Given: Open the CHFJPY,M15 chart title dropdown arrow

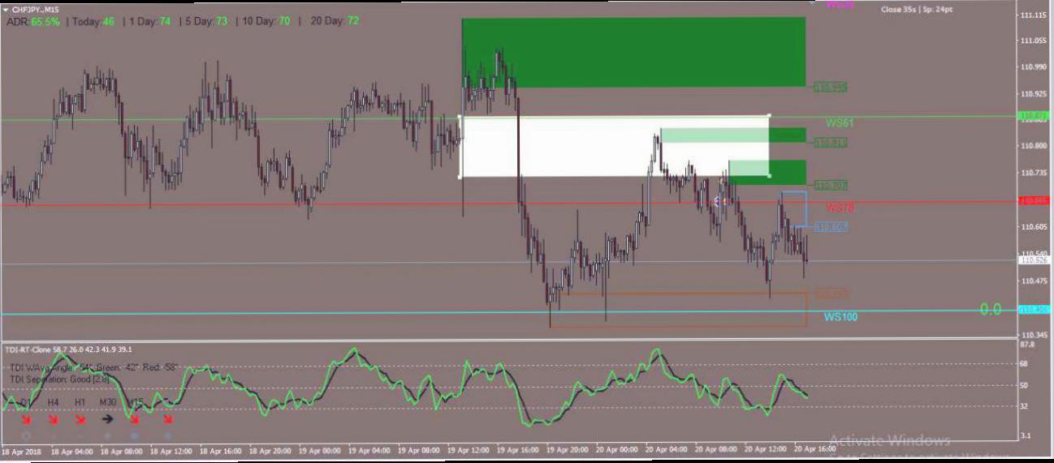Looking at the screenshot, I should pos(6,10).
